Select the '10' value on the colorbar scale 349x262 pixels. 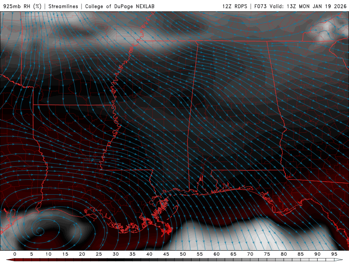click(x=48, y=254)
